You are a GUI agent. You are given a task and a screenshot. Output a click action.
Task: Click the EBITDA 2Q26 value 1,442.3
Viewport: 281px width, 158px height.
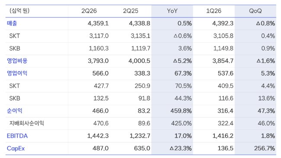coord(98,136)
